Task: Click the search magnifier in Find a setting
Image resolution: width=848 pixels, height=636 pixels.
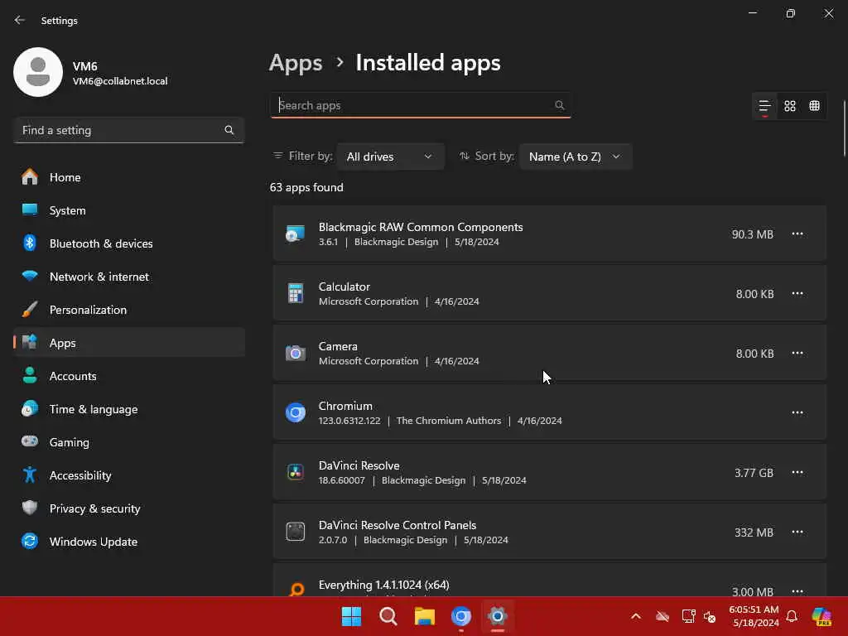Action: (x=229, y=130)
